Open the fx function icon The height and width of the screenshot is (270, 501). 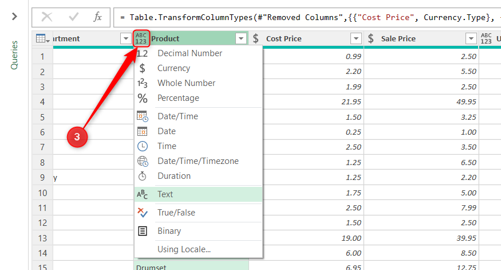97,17
